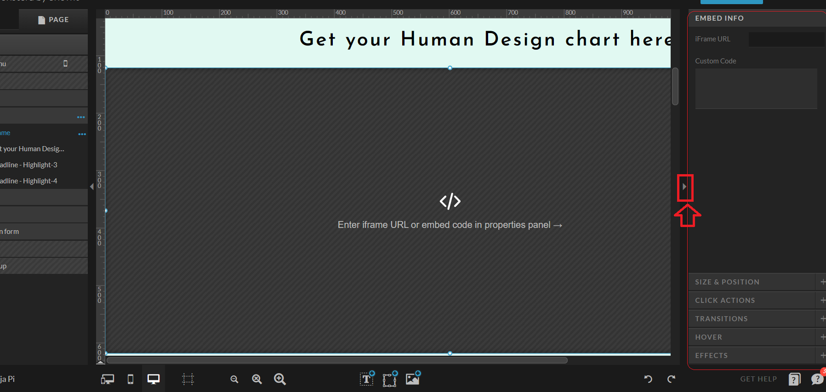
Task: Click the top-center resize handle of embed
Action: (450, 68)
